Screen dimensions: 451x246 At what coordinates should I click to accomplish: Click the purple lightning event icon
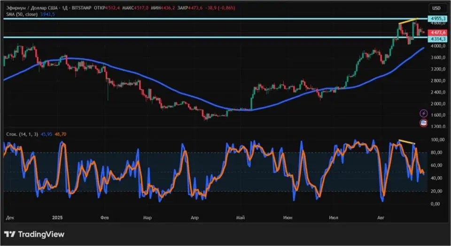click(x=423, y=114)
